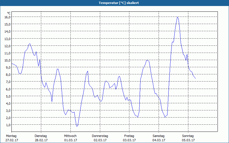The image size is (229, 143).
Task: Click the 01.03.17 date label
Action: [x=70, y=140]
